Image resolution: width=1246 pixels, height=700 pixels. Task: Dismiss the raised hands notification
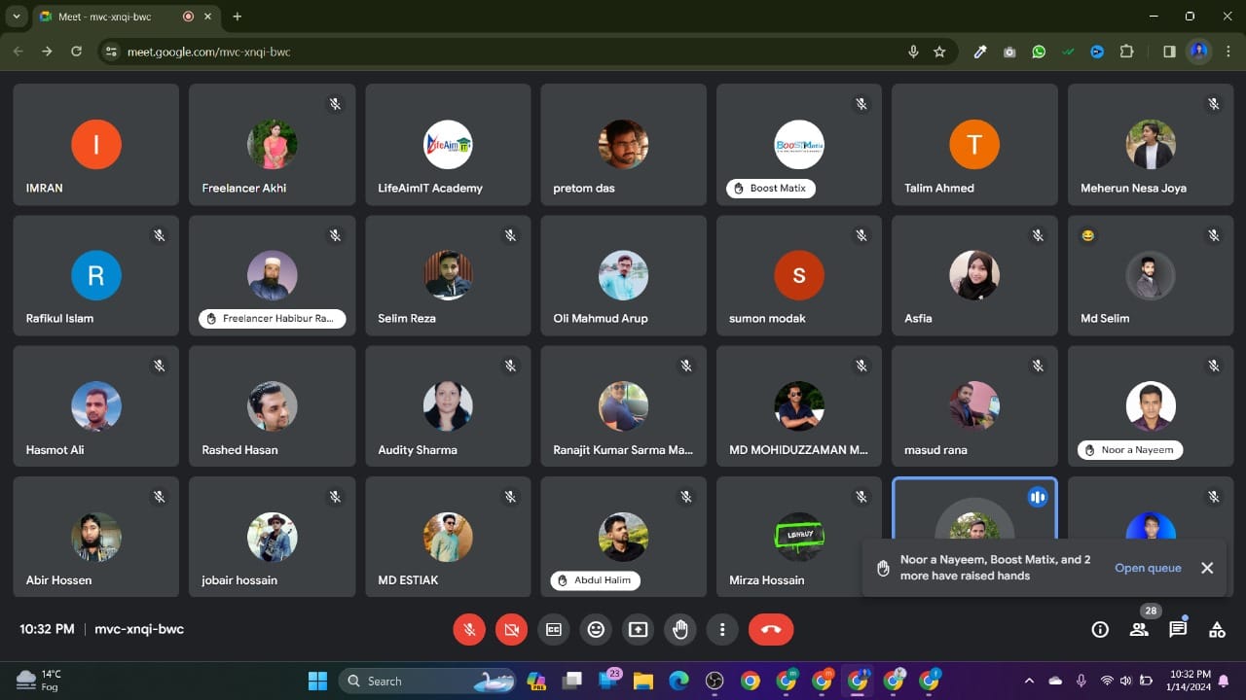pos(1207,568)
